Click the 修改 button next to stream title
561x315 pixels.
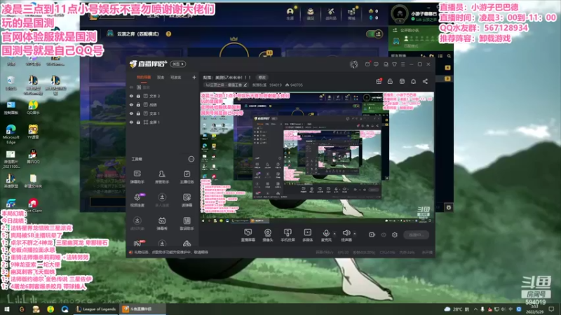pos(262,77)
